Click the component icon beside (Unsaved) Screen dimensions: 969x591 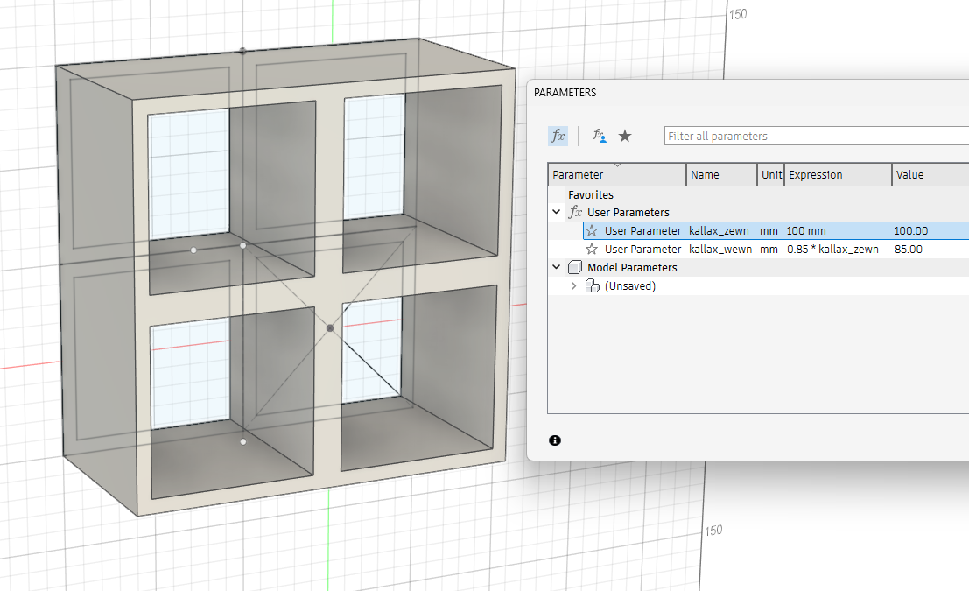point(592,286)
